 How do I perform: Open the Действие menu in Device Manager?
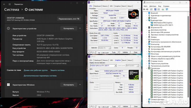tap(153, 6)
